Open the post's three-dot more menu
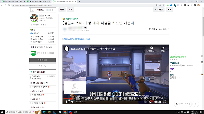 coord(169,29)
